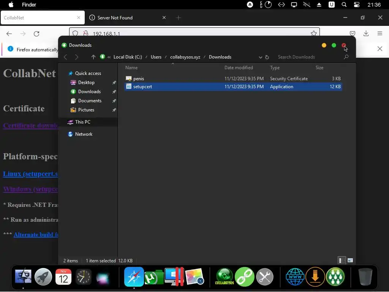Open the WWW globe icon in dock

[x=295, y=277]
